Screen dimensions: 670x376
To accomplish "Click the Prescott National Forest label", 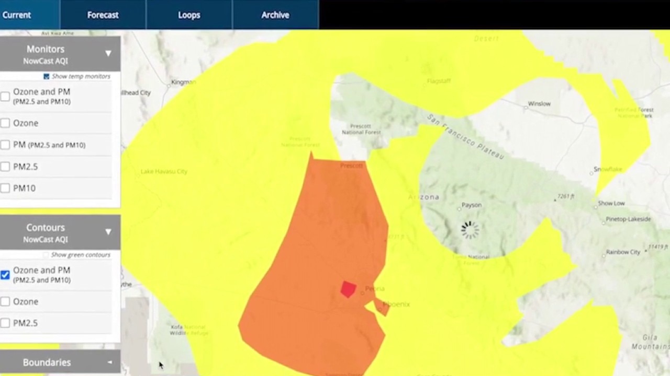I will tap(361, 129).
